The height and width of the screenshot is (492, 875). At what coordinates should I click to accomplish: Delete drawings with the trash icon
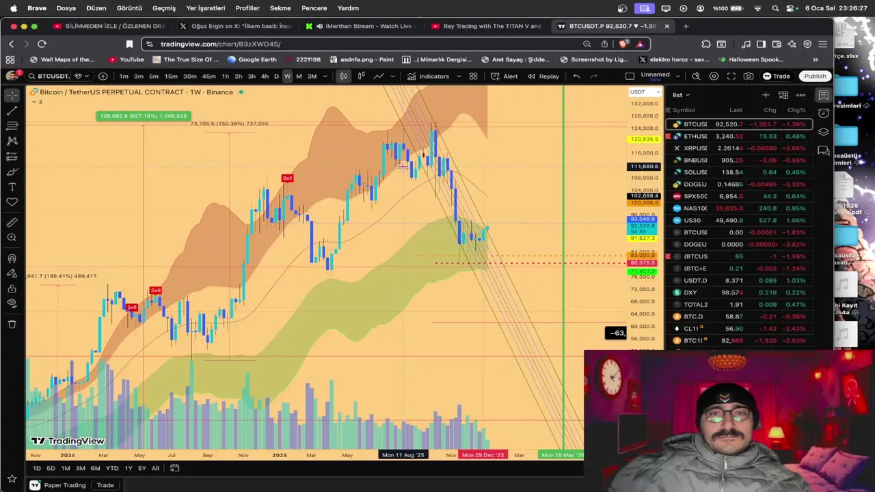pyautogui.click(x=12, y=324)
